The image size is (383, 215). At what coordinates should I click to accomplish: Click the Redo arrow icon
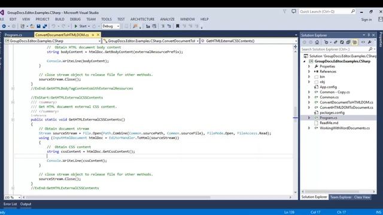point(63,26)
